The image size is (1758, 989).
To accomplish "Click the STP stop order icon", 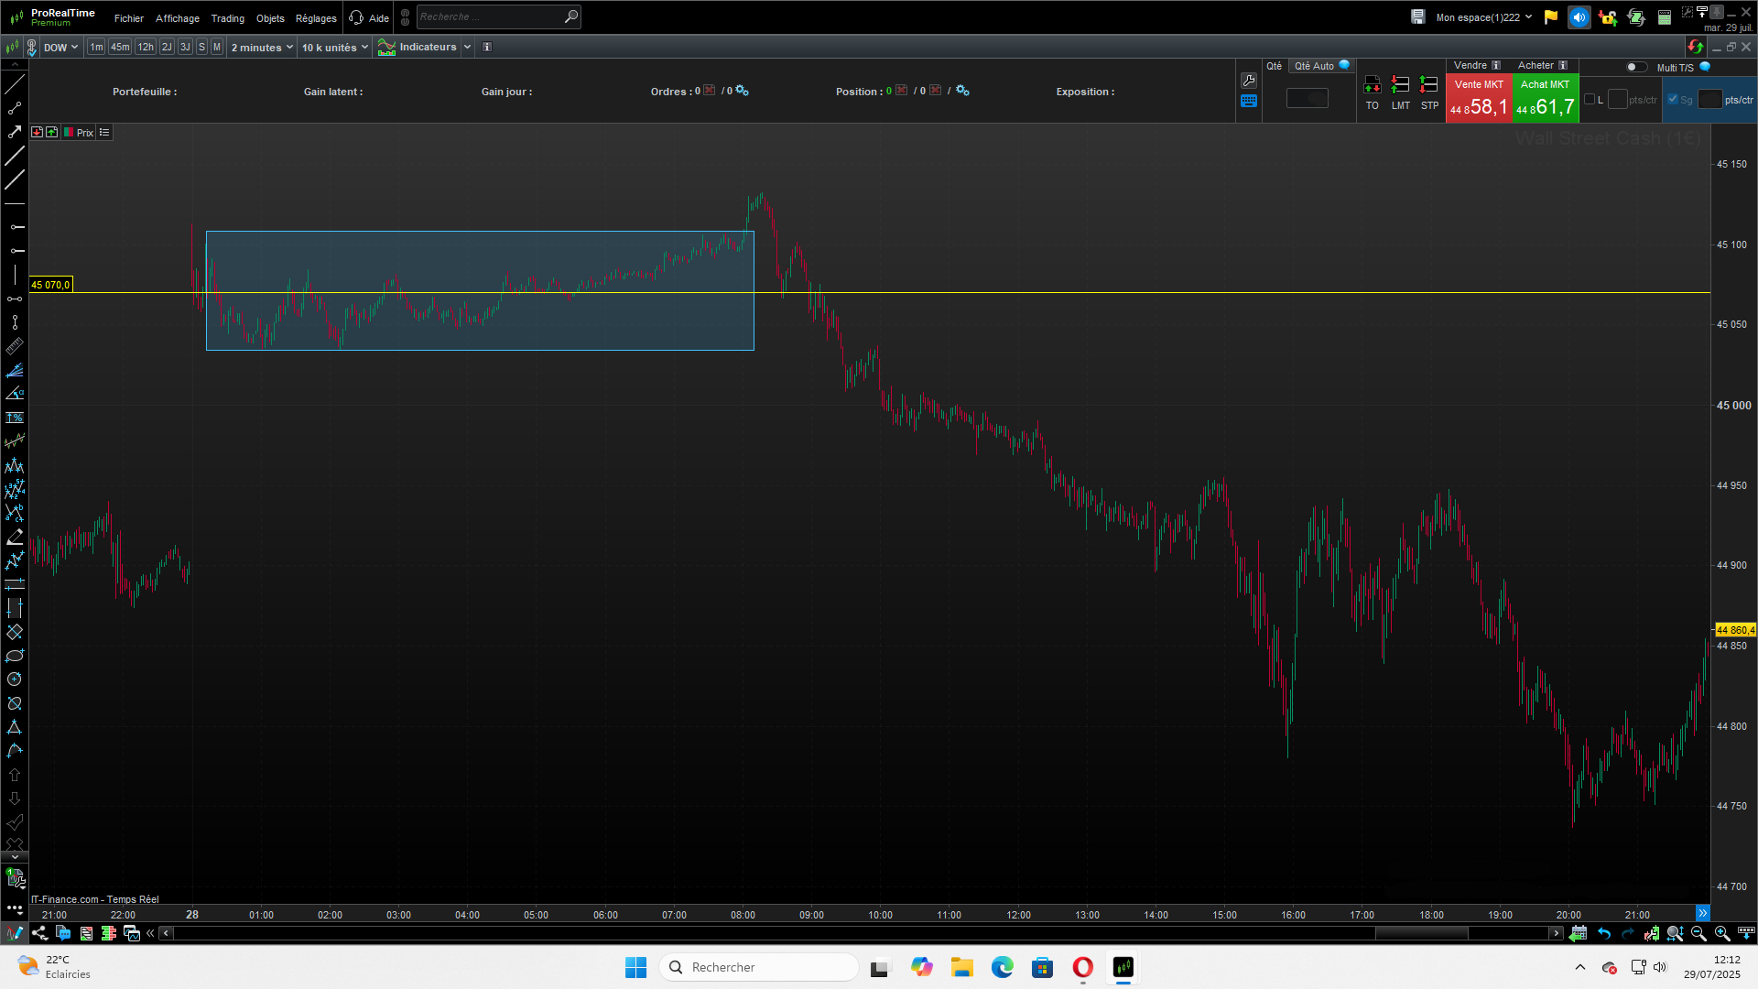I will point(1428,85).
